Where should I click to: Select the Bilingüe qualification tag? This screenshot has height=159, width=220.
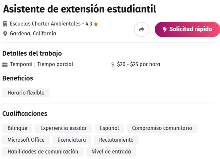17,128
